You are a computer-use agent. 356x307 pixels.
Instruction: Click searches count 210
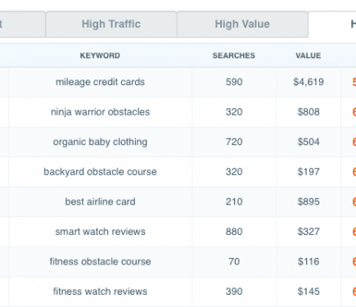coord(234,201)
